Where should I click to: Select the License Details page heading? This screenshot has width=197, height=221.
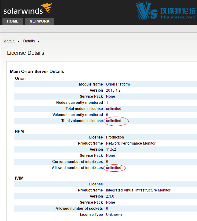(26, 53)
